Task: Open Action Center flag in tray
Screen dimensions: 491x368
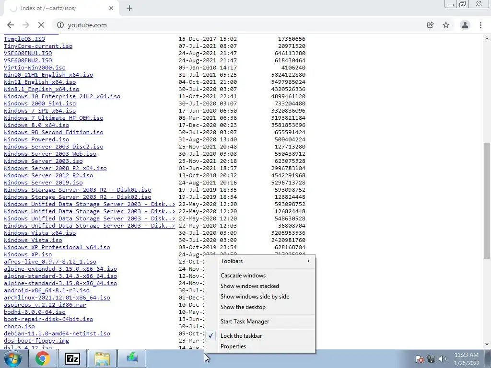Action: point(420,359)
